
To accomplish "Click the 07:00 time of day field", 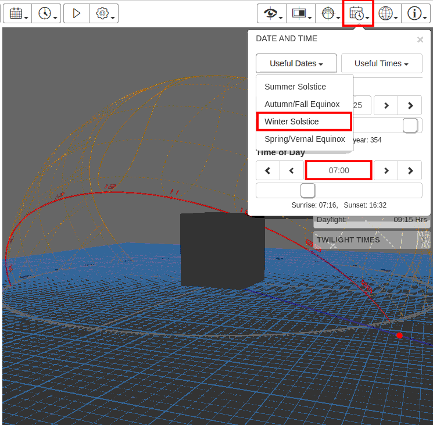I will pos(338,170).
